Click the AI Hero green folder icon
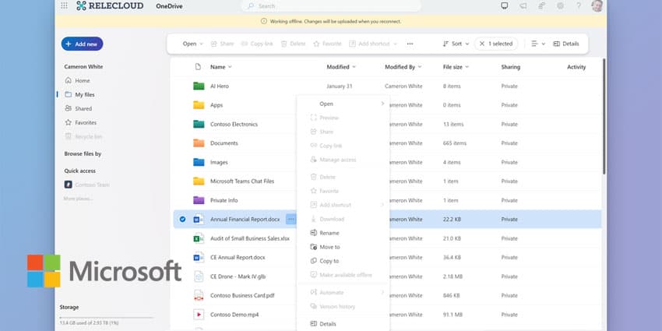The image size is (662, 331). click(199, 86)
